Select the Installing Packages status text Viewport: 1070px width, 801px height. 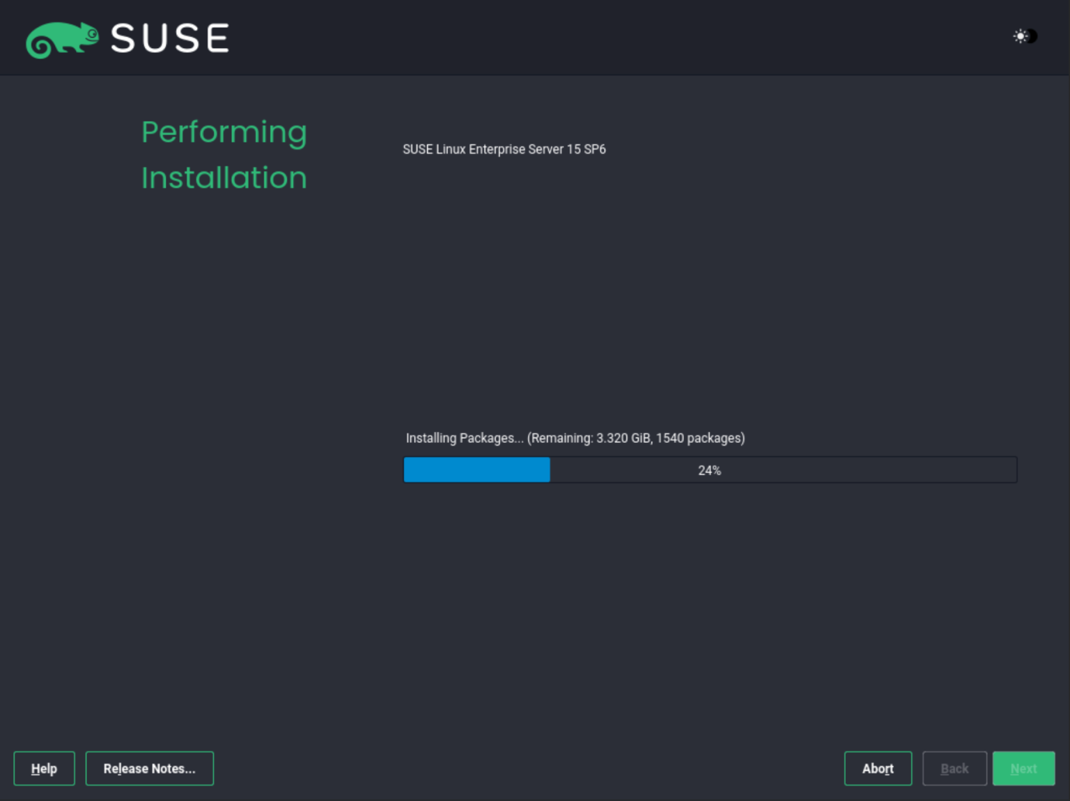click(x=463, y=438)
